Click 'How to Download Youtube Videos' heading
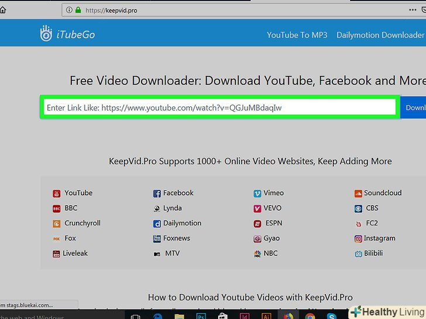426x319 pixels. (x=250, y=297)
